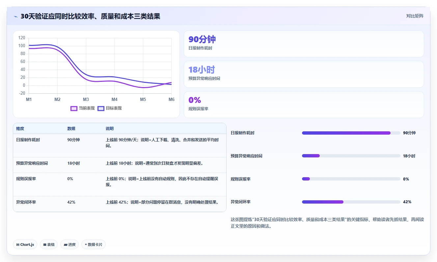Click the 上线前 90分钟/天 description text
Screen dimensions: 437x262
click(x=162, y=143)
